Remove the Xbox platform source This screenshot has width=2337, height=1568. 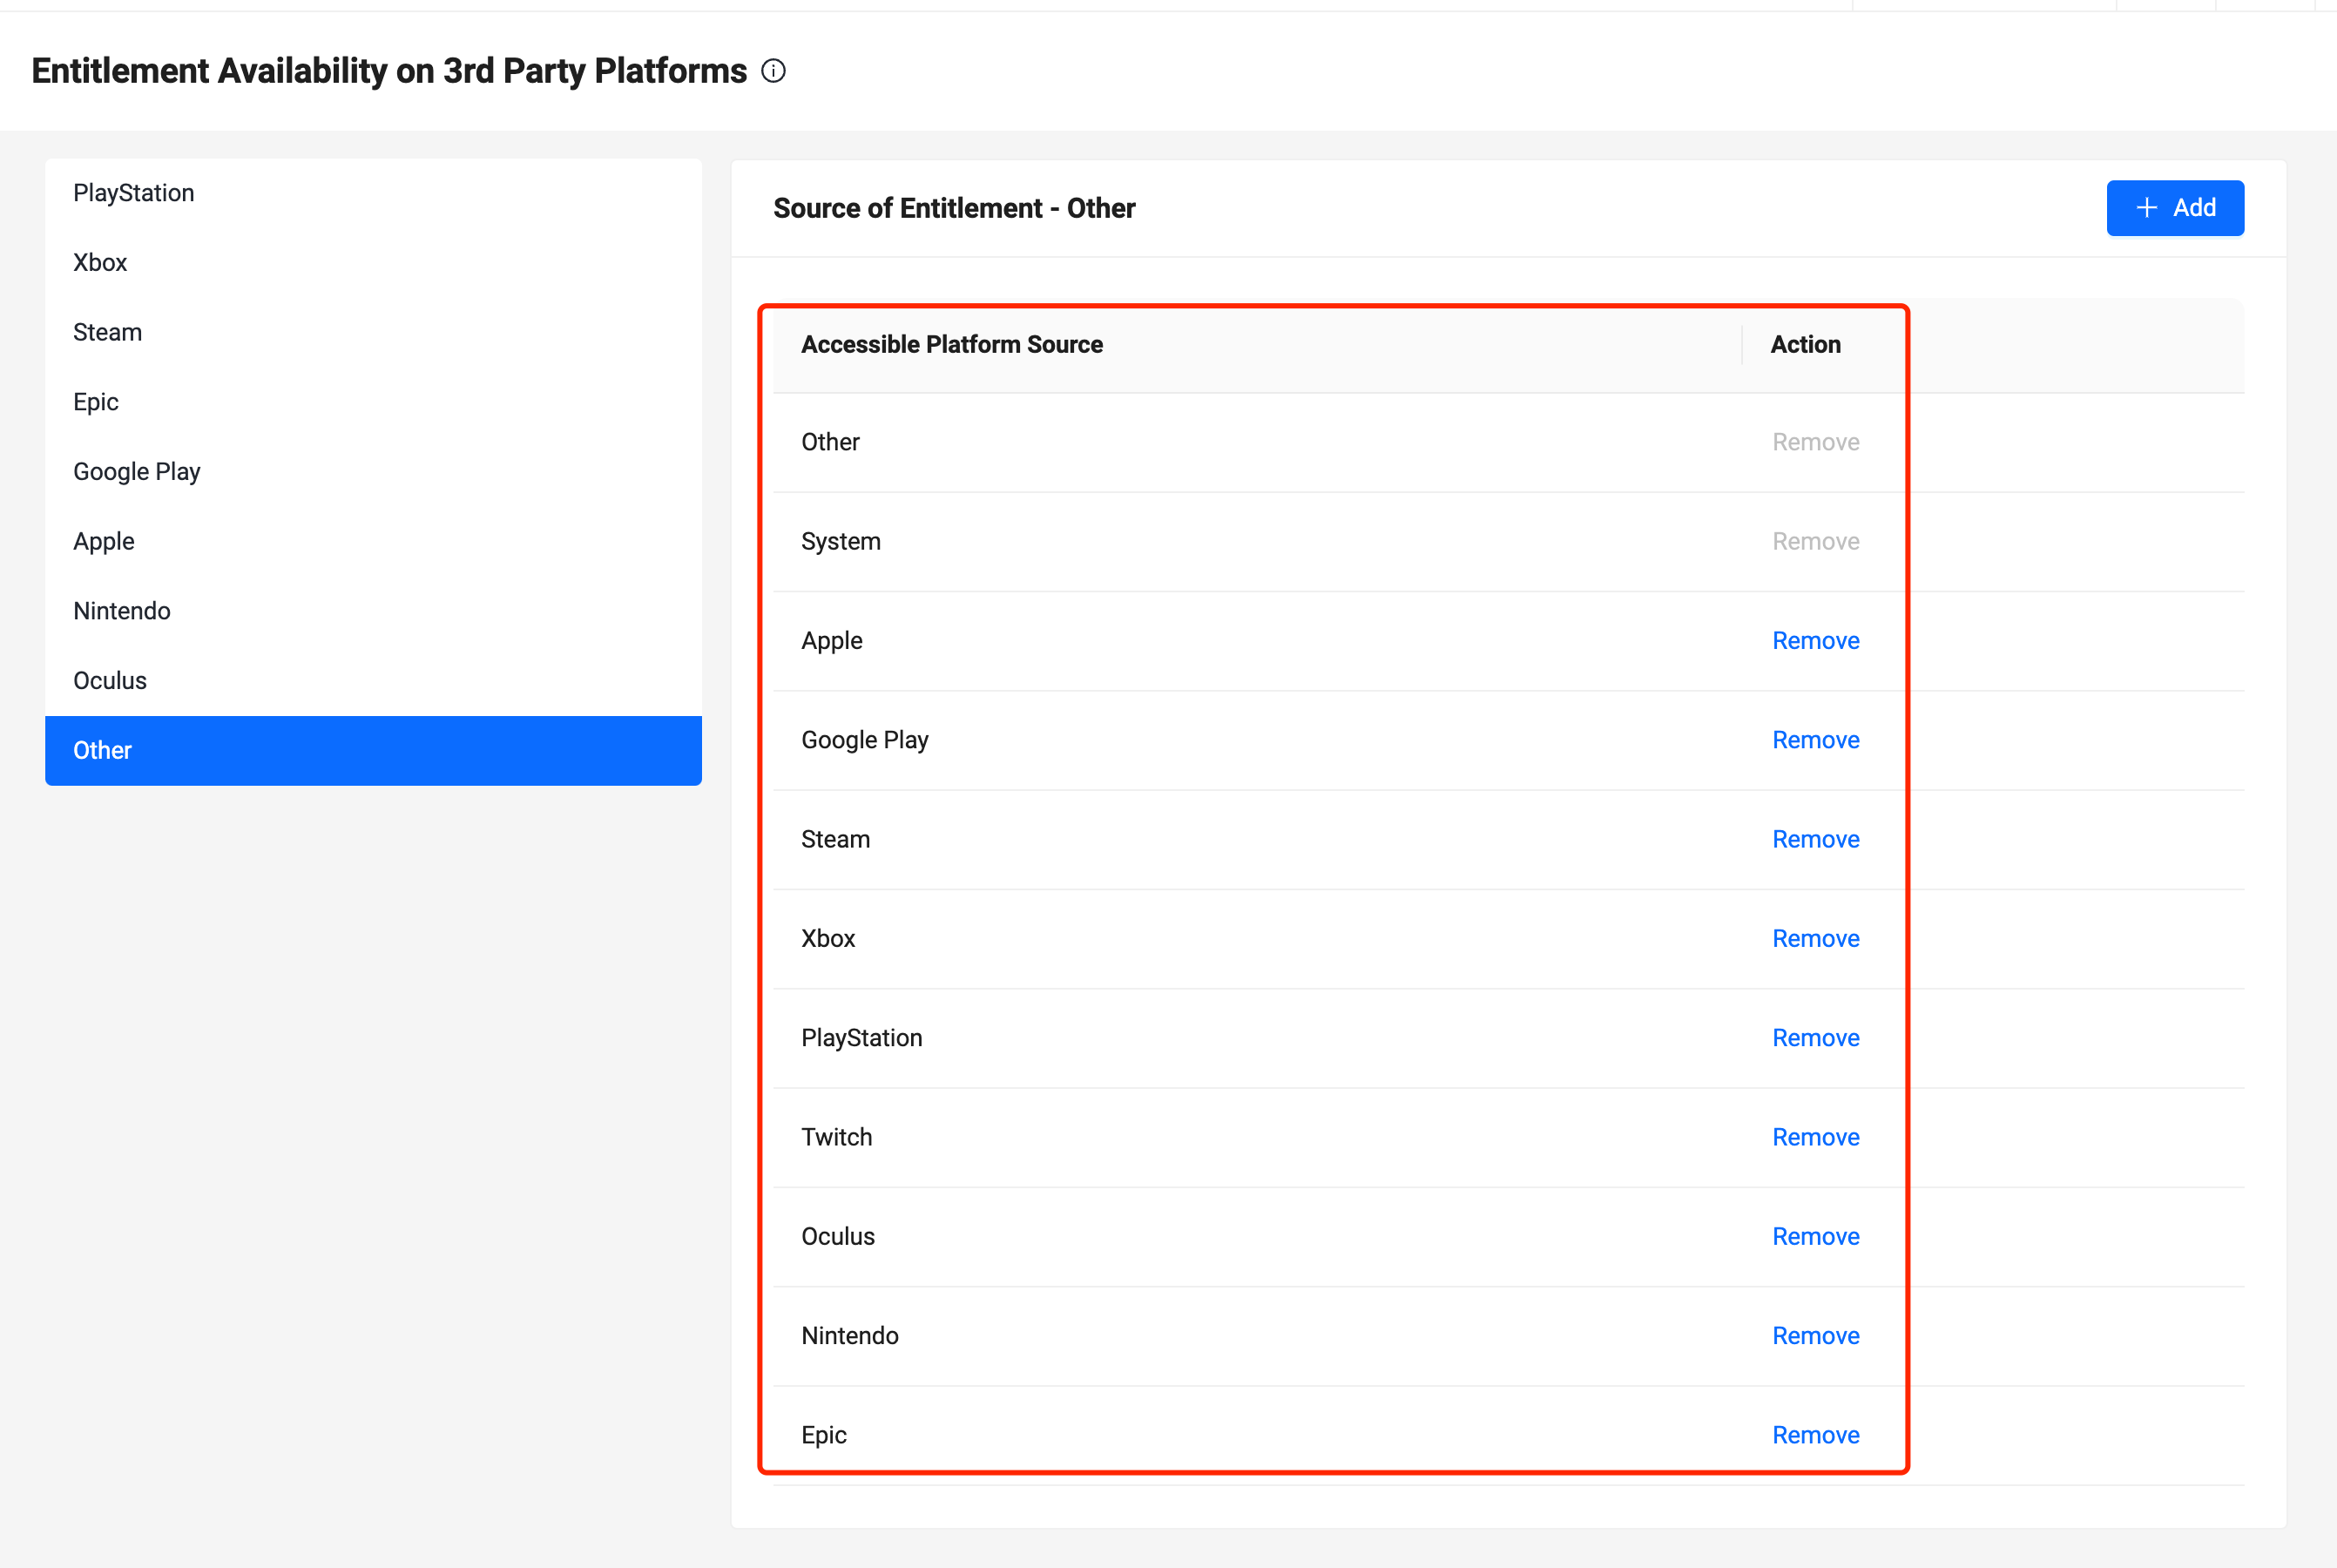1815,939
